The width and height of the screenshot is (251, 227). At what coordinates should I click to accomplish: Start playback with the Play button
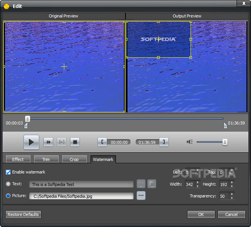tap(31, 142)
